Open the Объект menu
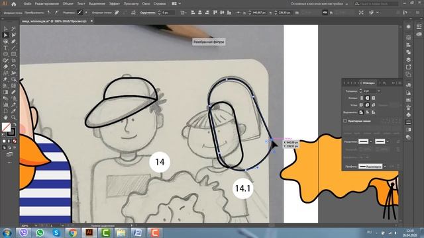The width and height of the screenshot is (424, 238). tap(68, 4)
